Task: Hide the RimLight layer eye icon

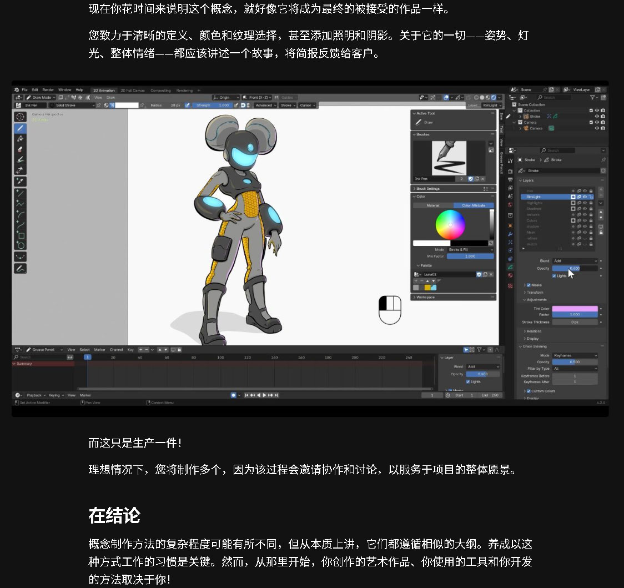Action: tap(585, 197)
